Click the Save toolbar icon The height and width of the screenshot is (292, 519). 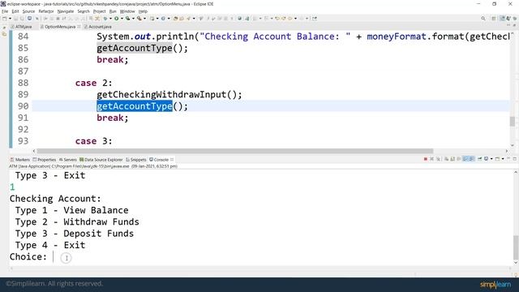click(15, 19)
